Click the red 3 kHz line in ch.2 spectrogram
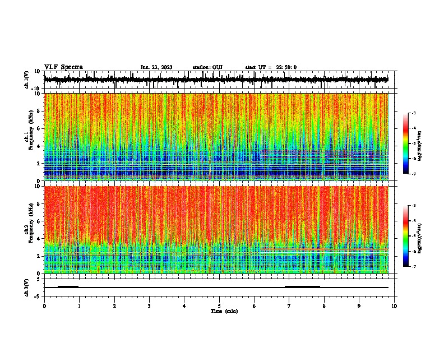 point(324,248)
